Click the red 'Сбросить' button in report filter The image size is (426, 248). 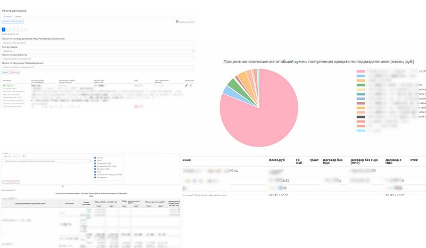[15, 182]
